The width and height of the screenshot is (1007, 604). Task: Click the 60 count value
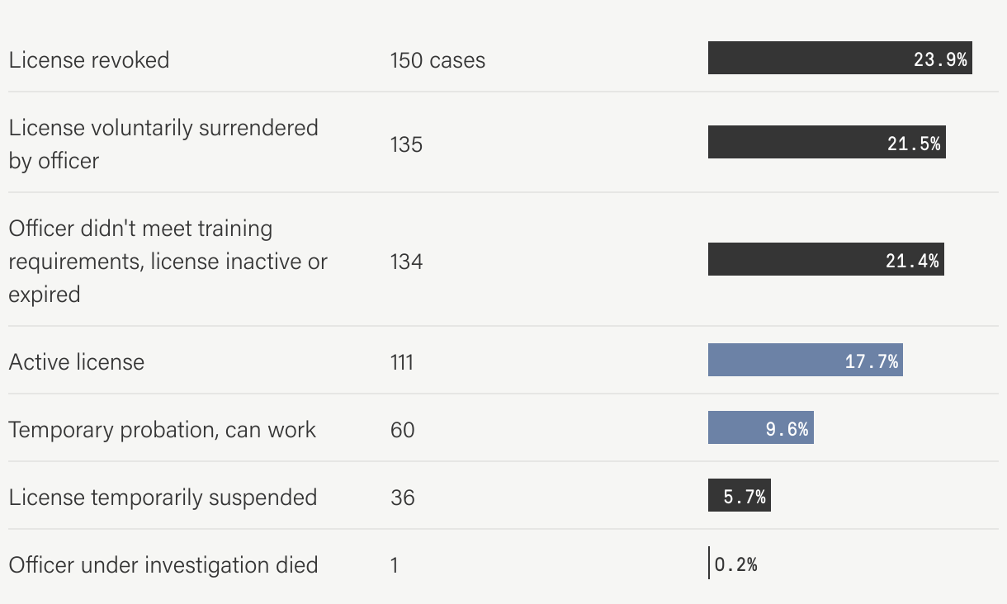click(403, 430)
